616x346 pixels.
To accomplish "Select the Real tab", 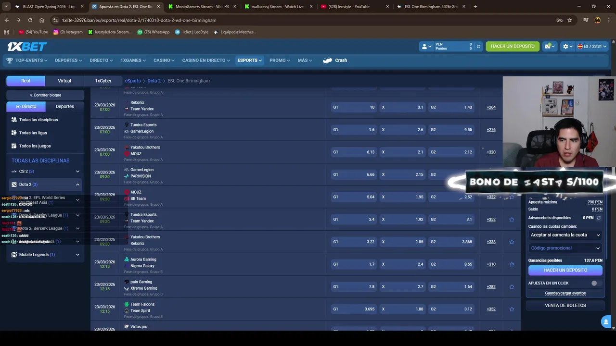I will point(26,81).
